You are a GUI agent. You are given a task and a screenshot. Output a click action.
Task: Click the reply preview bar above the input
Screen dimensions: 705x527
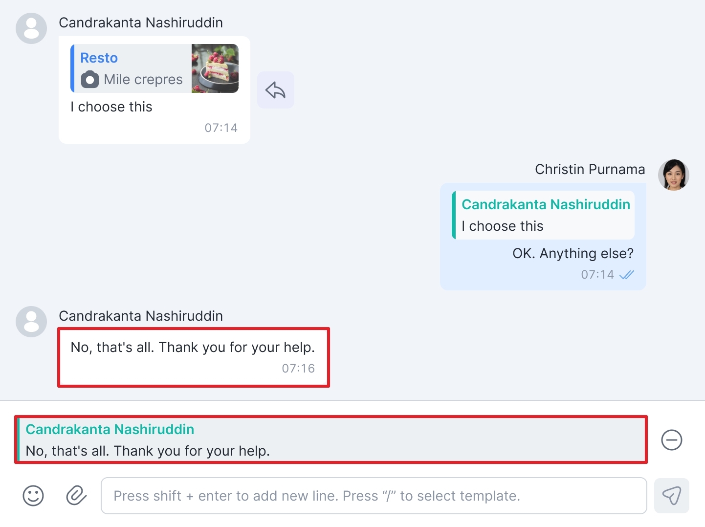click(x=330, y=440)
